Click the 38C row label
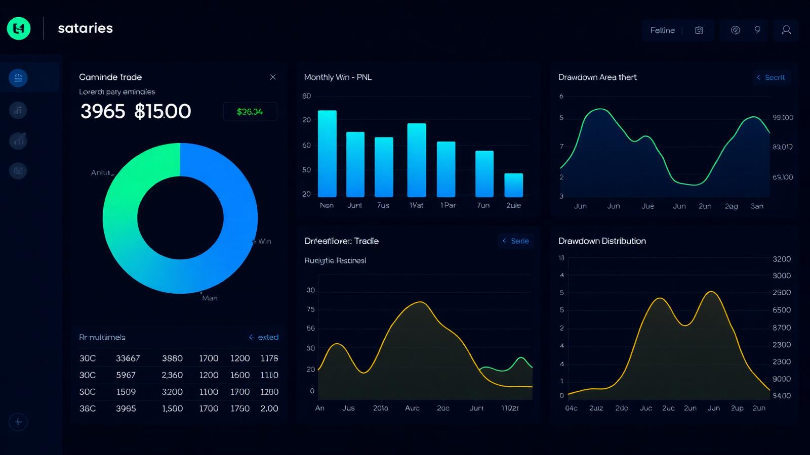 [87, 408]
